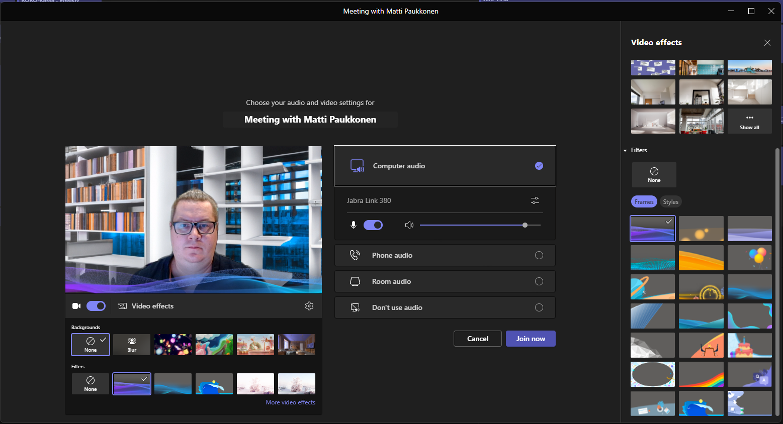
Task: Select None in the Filters row
Action: (90, 383)
